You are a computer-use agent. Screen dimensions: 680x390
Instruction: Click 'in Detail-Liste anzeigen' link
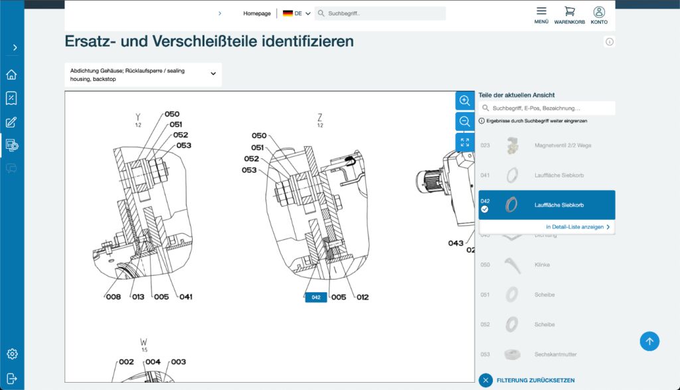(577, 227)
